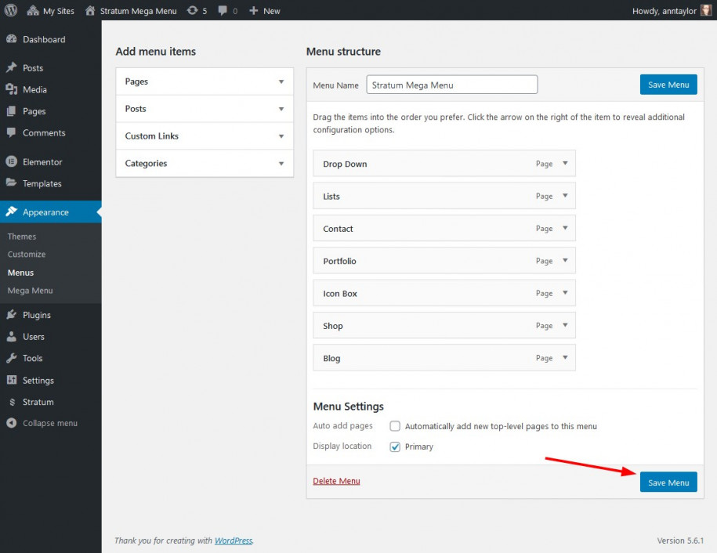
Task: Open the Mega Menu submenu under Appearance
Action: (31, 291)
